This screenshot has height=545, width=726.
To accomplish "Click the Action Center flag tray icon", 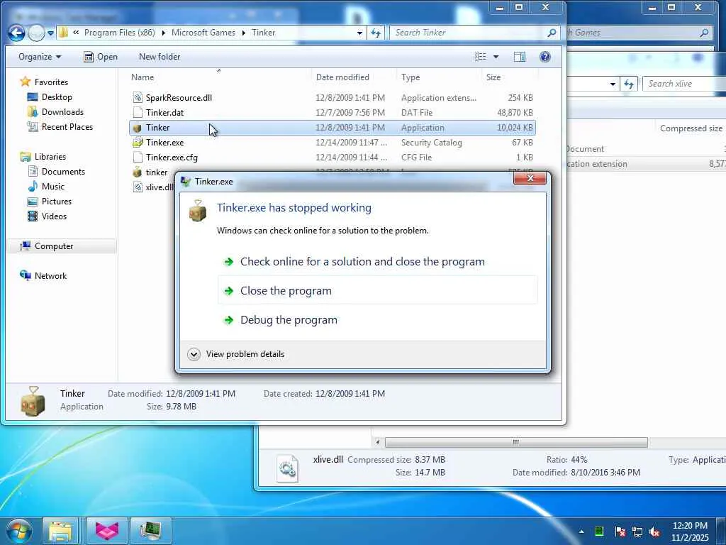I will coord(620,532).
